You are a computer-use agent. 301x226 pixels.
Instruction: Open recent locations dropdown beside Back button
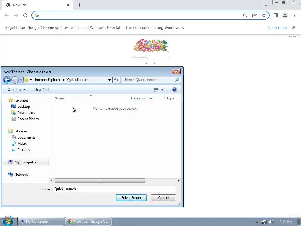tap(21, 80)
